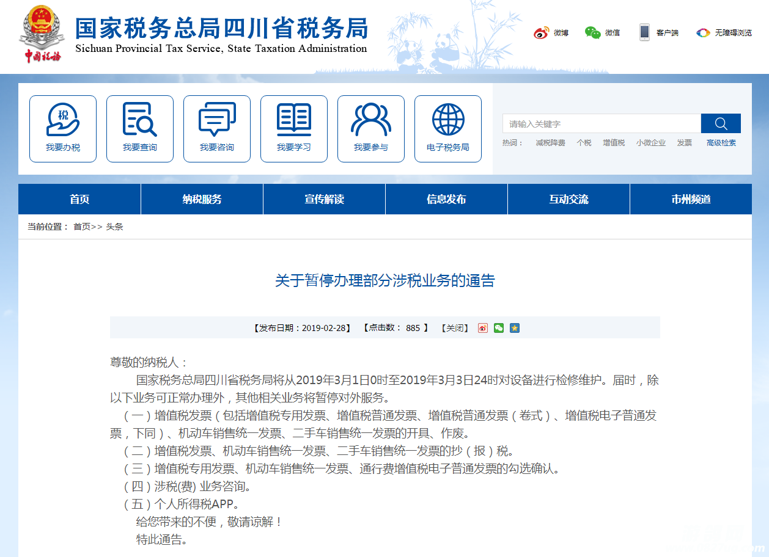Click the keyword search input field
Screen dimensions: 769x557
pos(602,123)
